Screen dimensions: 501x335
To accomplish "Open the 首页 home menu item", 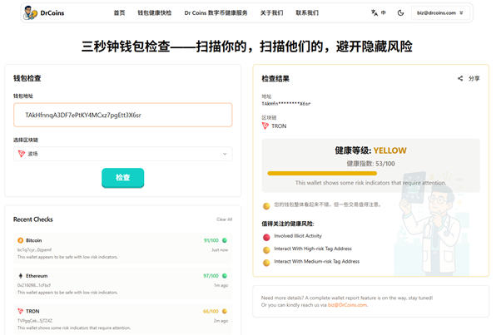I will coord(119,12).
